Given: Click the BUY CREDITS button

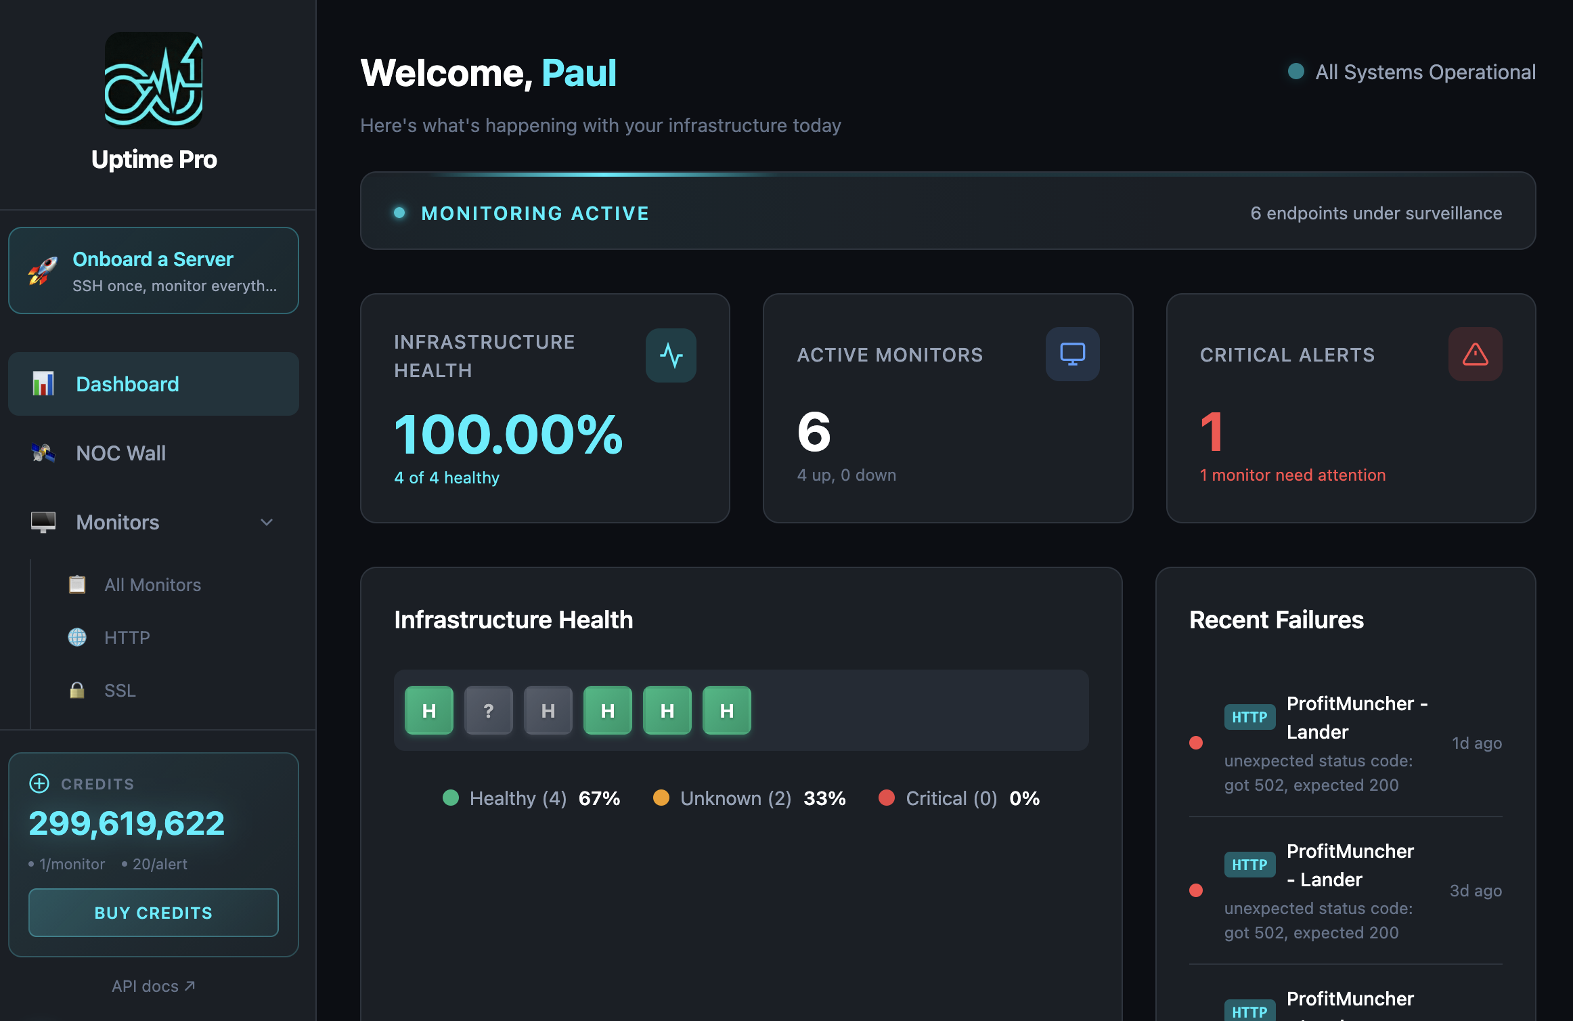Looking at the screenshot, I should [x=154, y=913].
